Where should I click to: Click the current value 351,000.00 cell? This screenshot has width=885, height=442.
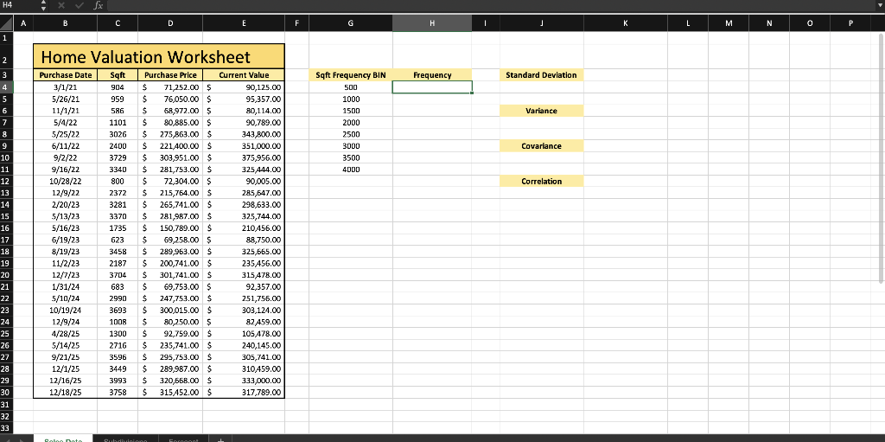244,146
